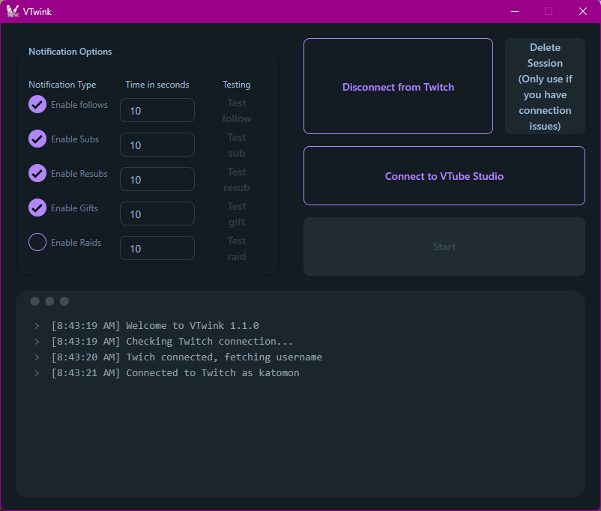601x511 pixels.
Task: Click the VTwink title text
Action: (x=37, y=12)
